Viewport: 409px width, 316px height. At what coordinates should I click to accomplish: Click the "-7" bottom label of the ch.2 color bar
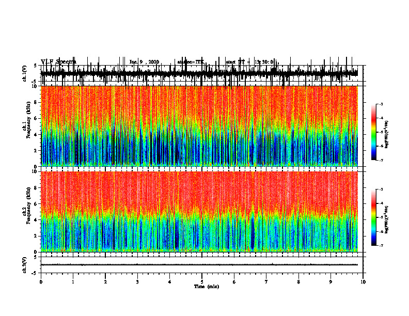(x=381, y=245)
